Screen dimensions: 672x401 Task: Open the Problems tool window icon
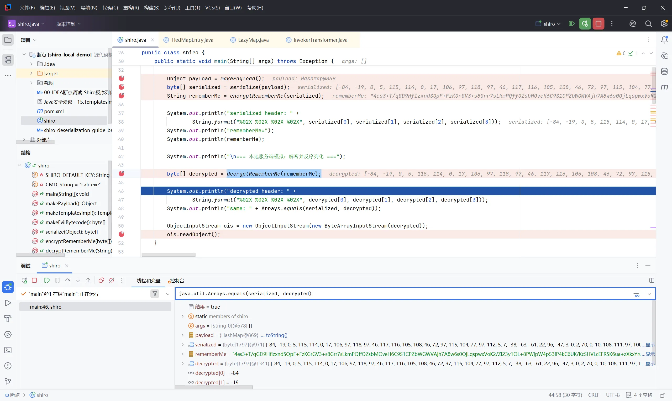coord(8,366)
